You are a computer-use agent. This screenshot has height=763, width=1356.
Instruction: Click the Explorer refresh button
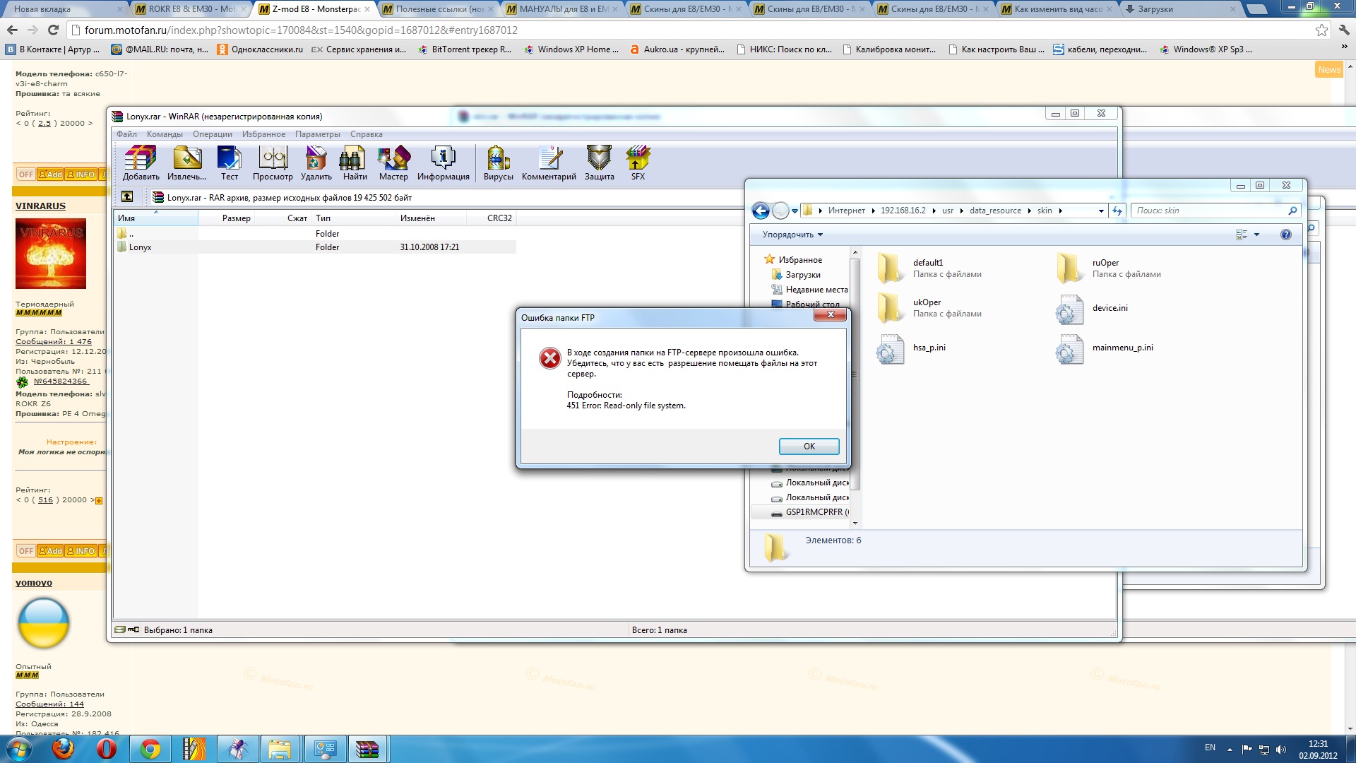click(x=1117, y=211)
